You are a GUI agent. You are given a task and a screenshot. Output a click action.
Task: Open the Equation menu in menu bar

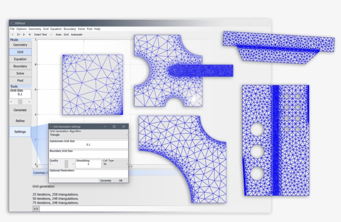56,29
